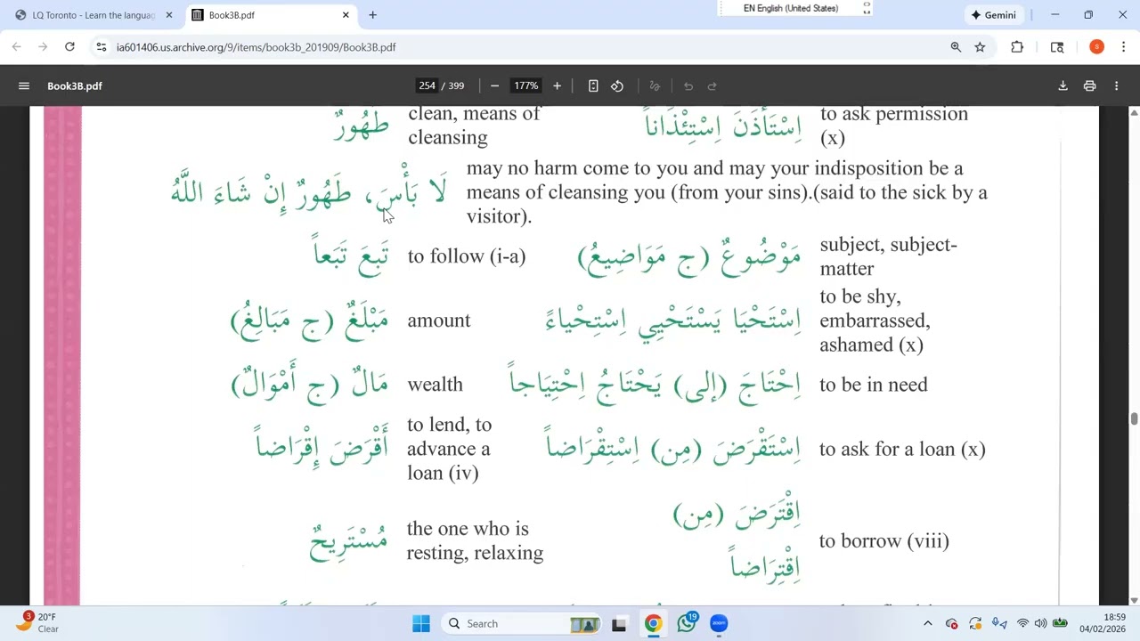The image size is (1140, 641).
Task: Click the Redo arrow in PDF toolbar
Action: pos(712,85)
